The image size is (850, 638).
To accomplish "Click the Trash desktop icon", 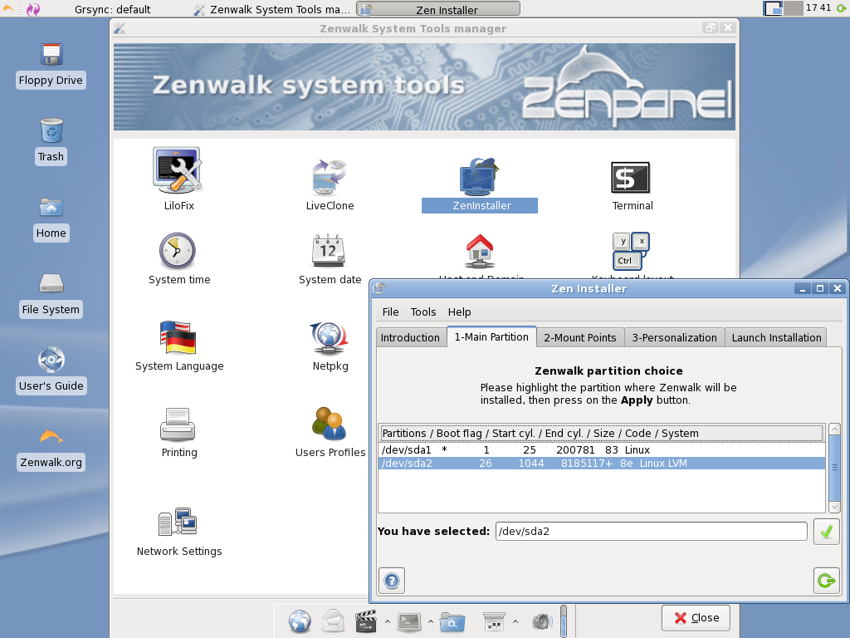I will [51, 130].
